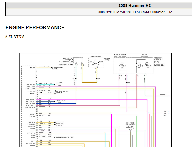
Task: Click the GRY wire label at right edge
Action: [x=165, y=115]
